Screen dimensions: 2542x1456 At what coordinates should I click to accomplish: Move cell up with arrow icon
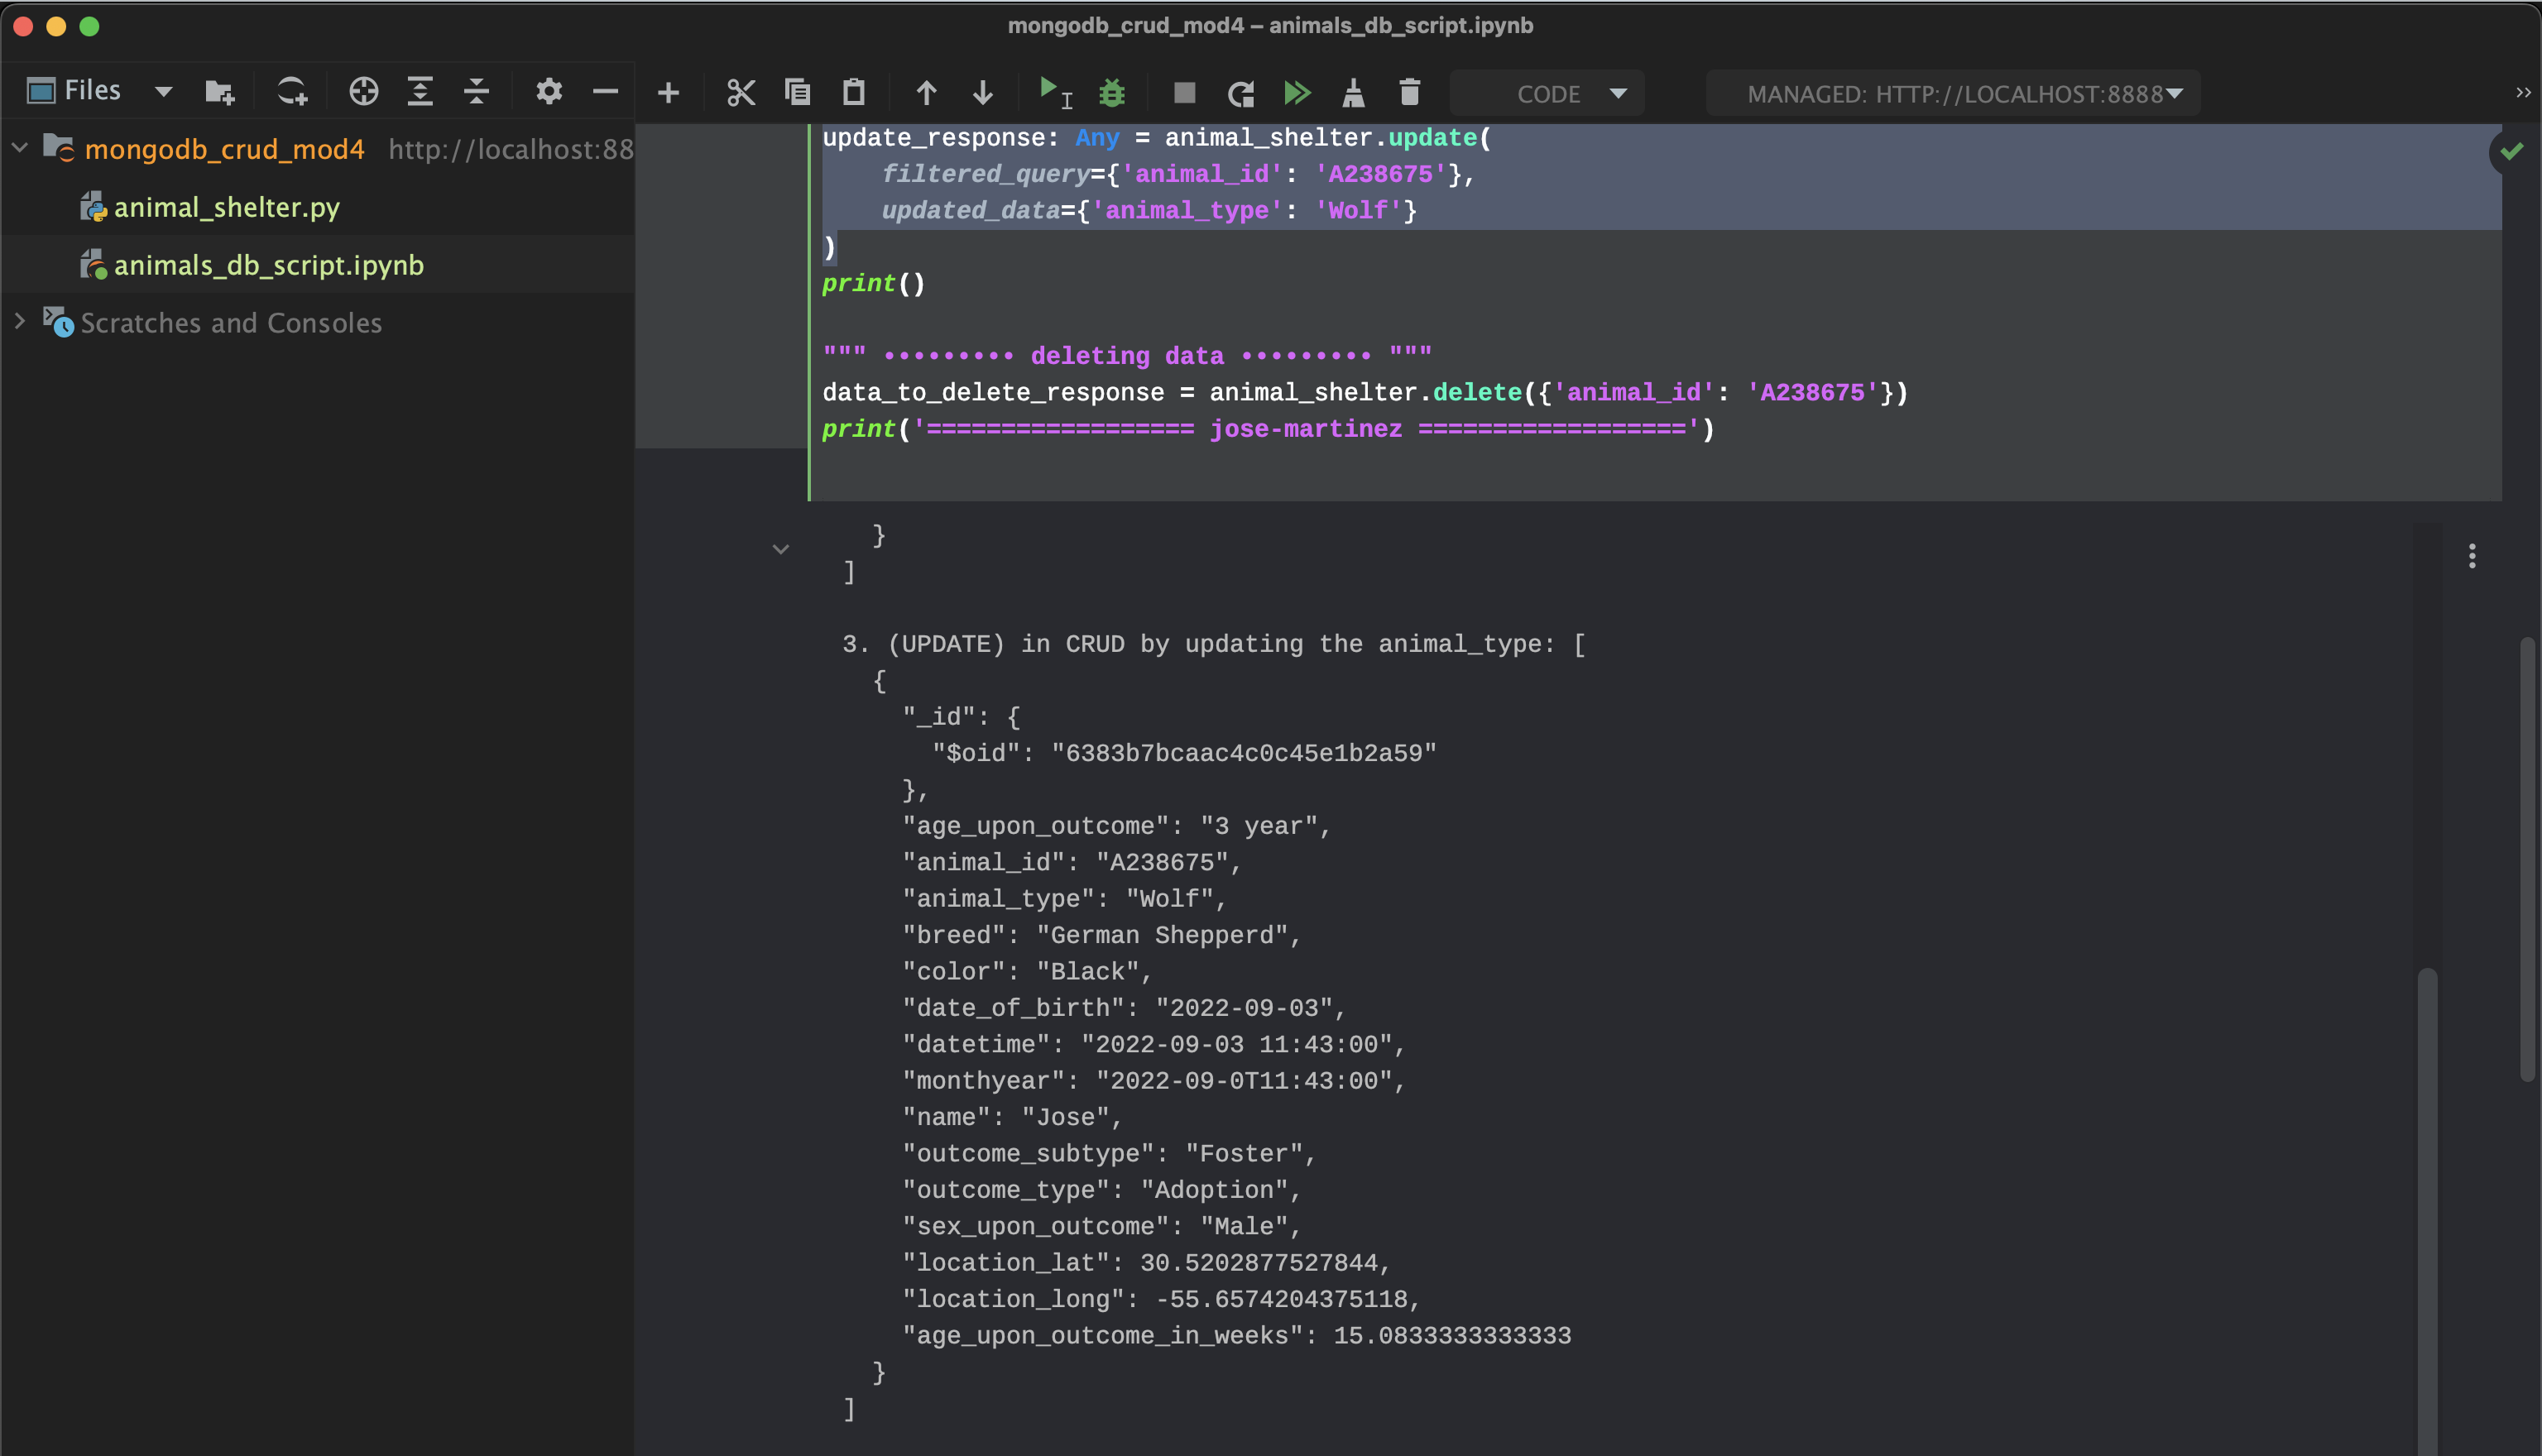pyautogui.click(x=926, y=93)
